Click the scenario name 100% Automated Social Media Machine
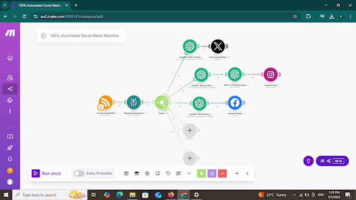This screenshot has width=356, height=200. pyautogui.click(x=84, y=36)
